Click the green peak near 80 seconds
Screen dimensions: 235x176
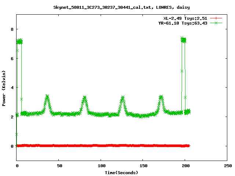pos(85,98)
